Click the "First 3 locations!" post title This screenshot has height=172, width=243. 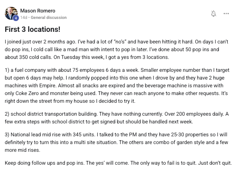click(x=33, y=29)
